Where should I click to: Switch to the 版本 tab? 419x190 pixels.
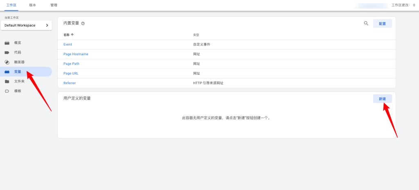[x=32, y=5]
